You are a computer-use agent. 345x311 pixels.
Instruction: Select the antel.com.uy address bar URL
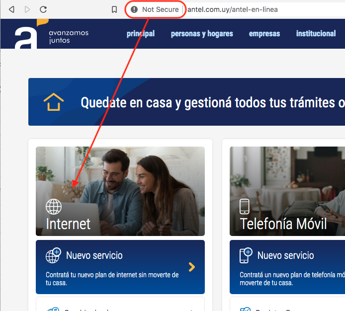233,9
